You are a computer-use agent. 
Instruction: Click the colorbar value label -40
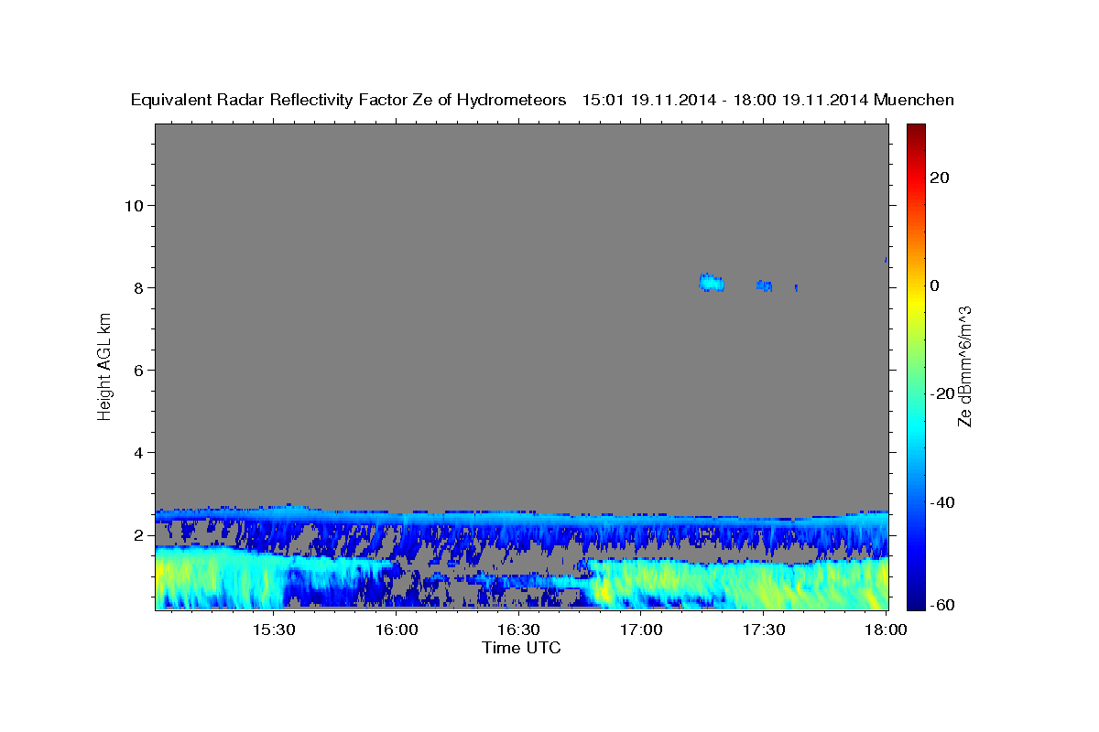(942, 502)
